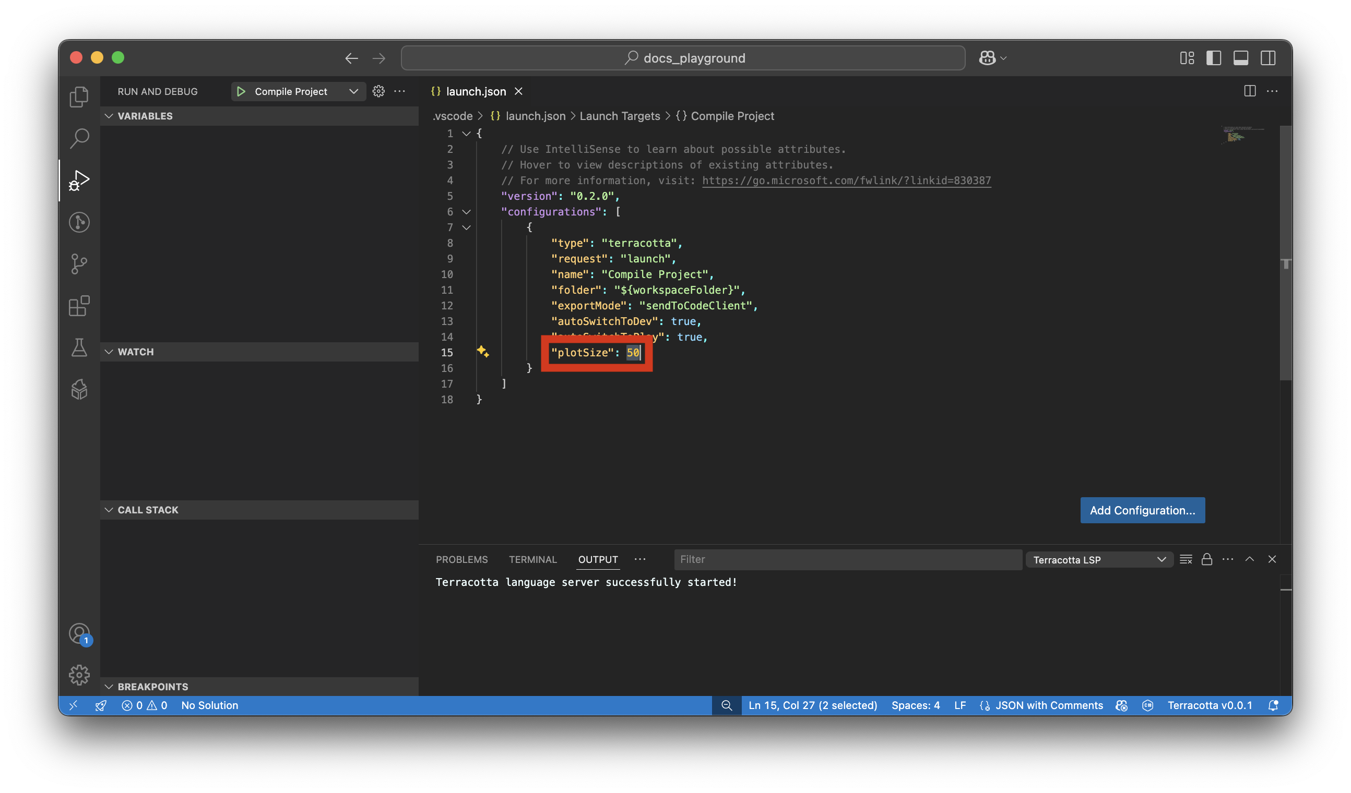Toggle the primary side bar
Image resolution: width=1351 pixels, height=793 pixels.
[x=1214, y=58]
